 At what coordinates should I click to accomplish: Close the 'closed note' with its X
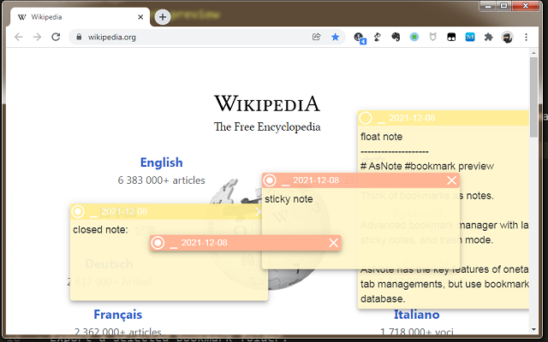[259, 211]
